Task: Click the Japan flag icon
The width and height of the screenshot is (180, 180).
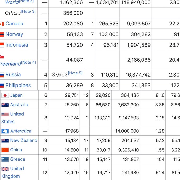Action: (5, 95)
